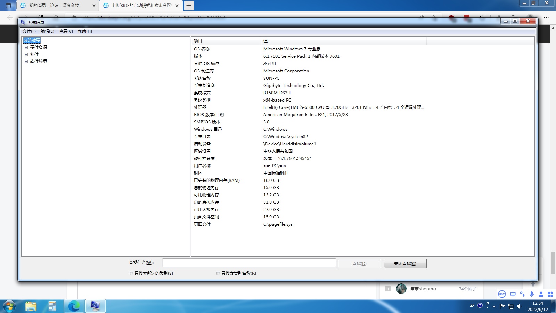This screenshot has height=313, width=556.
Task: Click the Windows Start orb
Action: pos(9,306)
